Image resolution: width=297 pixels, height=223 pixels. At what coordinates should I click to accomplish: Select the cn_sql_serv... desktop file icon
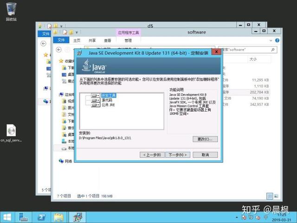(x=11, y=133)
